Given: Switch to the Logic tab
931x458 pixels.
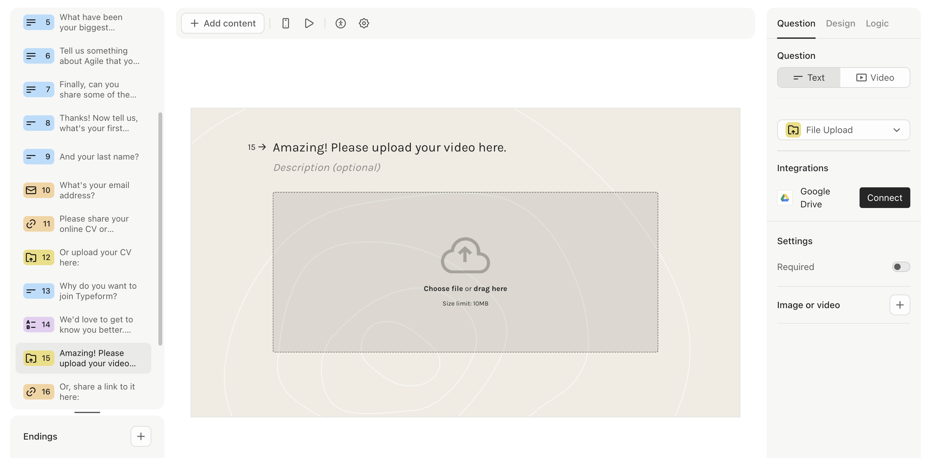Looking at the screenshot, I should 877,24.
